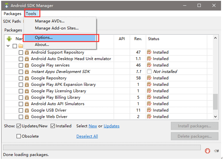Click the package icon beside Google USB Driver
The height and width of the screenshot is (160, 223).
[27, 110]
